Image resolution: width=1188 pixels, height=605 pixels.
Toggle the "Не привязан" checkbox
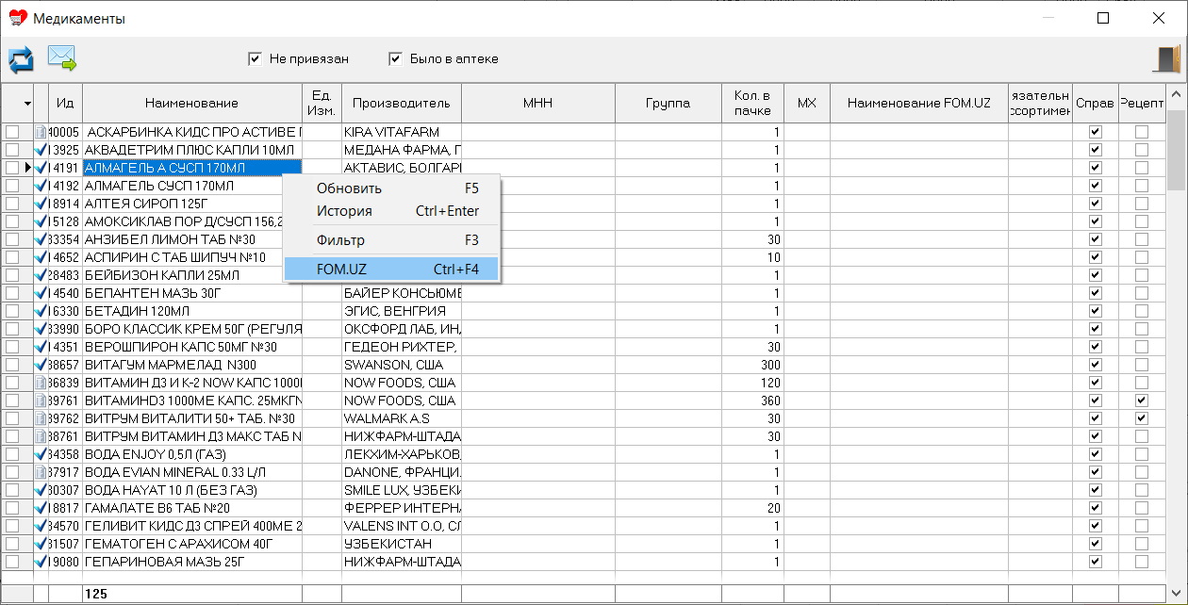coord(255,59)
